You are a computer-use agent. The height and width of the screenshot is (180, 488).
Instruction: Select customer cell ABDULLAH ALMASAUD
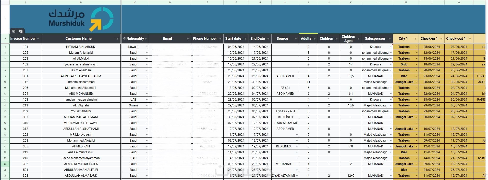coord(81,176)
